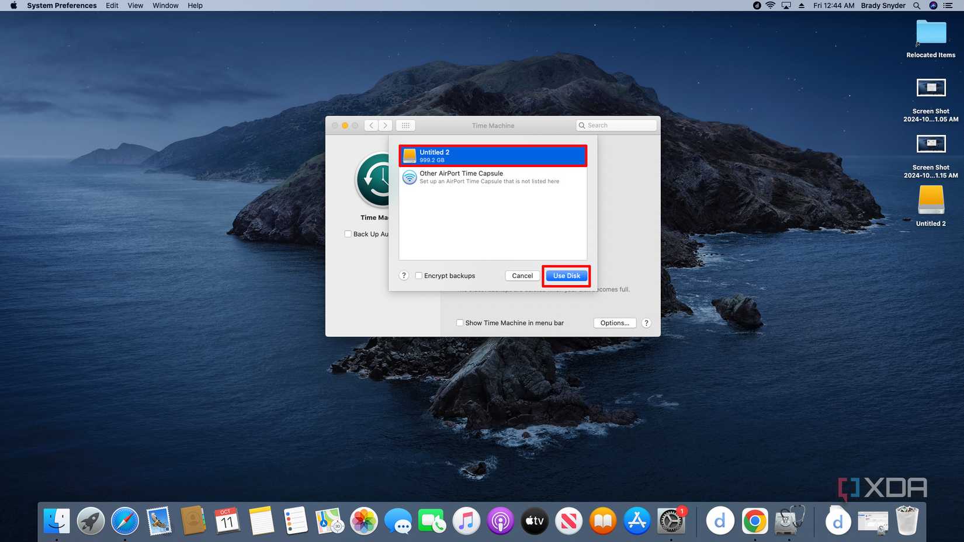The image size is (964, 542).
Task: Open the Apple menu
Action: (x=13, y=5)
